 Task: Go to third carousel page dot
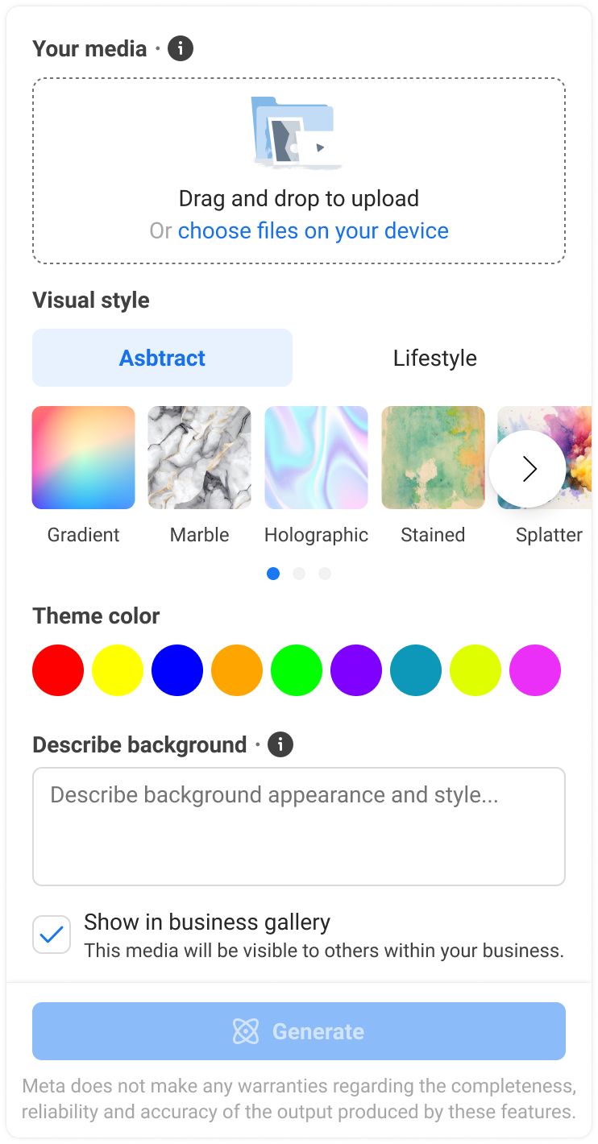[325, 574]
